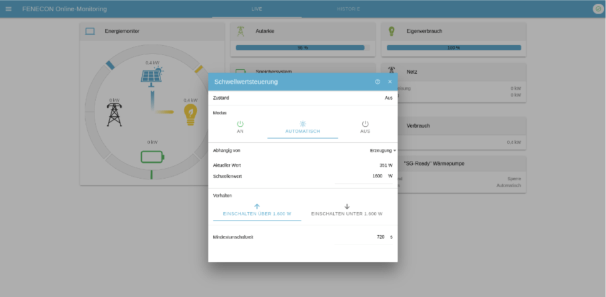Switch to the LIVE tab

click(256, 9)
